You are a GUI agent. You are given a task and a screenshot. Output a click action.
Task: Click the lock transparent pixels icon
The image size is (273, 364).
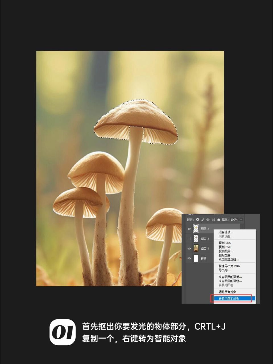(x=197, y=220)
